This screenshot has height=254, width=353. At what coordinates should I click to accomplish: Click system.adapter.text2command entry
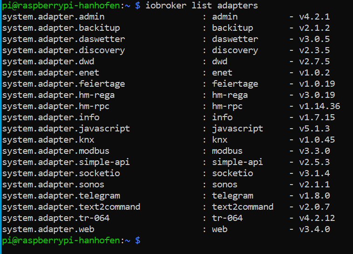click(x=71, y=207)
